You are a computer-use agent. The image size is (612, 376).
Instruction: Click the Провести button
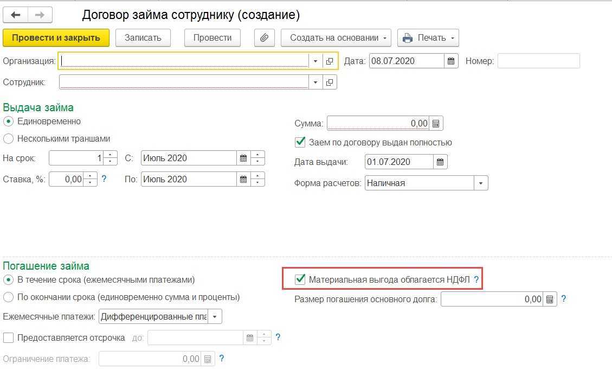point(212,38)
